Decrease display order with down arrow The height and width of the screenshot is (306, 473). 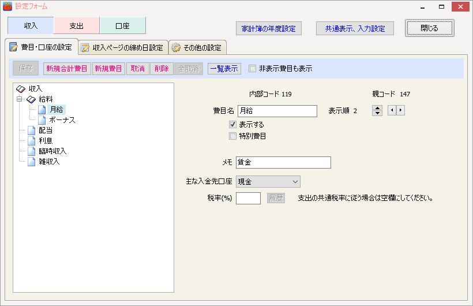point(377,113)
